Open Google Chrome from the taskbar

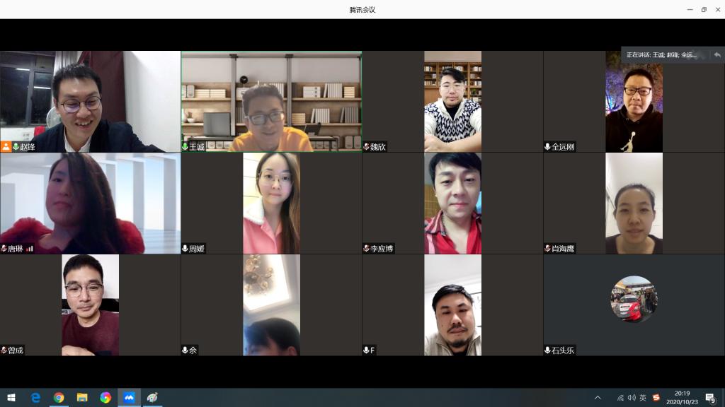[59, 397]
